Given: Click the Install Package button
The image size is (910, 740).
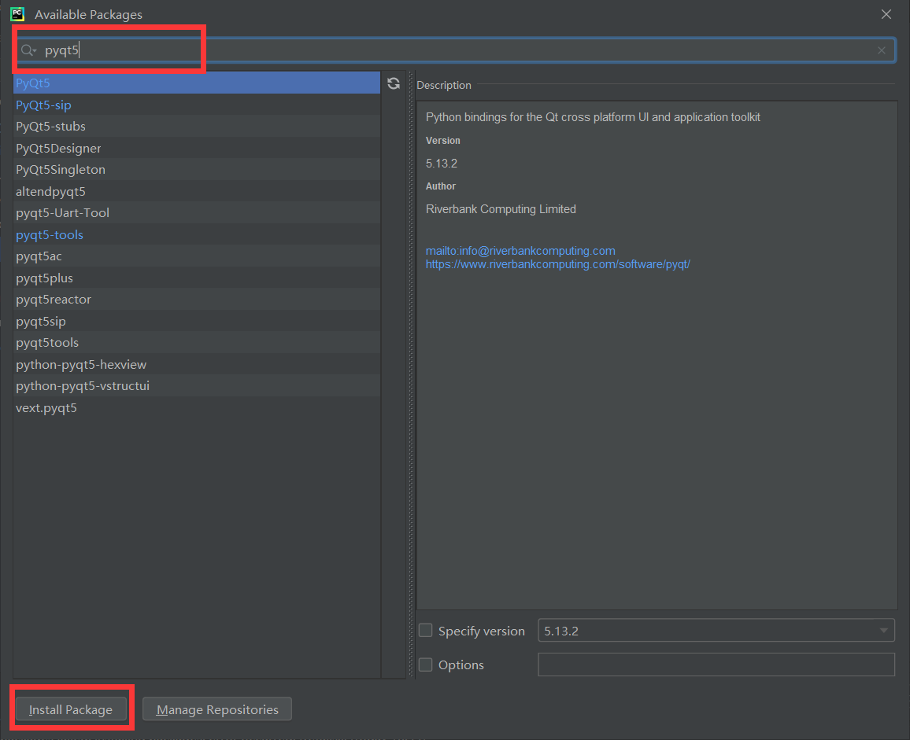Looking at the screenshot, I should click(71, 709).
